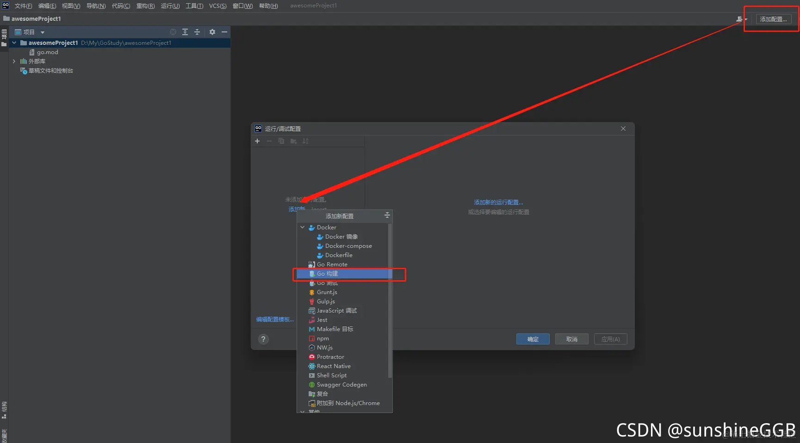The height and width of the screenshot is (443, 800).
Task: Open the 视图(V) menu
Action: (x=71, y=6)
